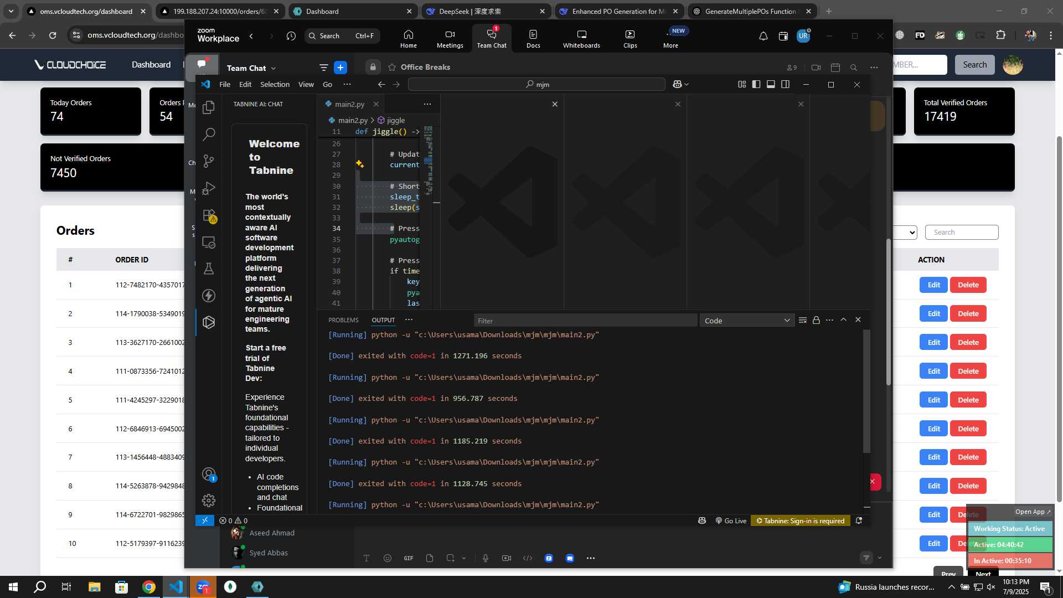Open the Run and Debug view
The image size is (1063, 598).
click(209, 188)
